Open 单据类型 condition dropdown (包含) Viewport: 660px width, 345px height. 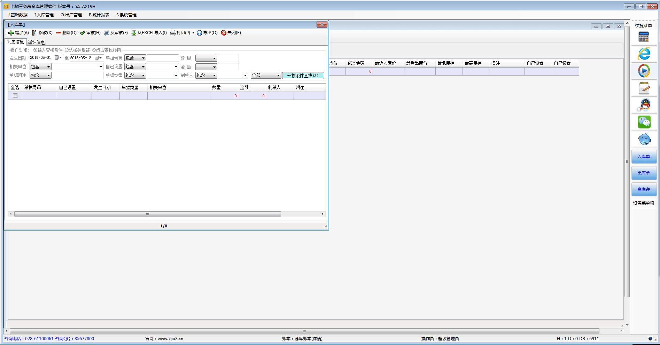pos(135,76)
